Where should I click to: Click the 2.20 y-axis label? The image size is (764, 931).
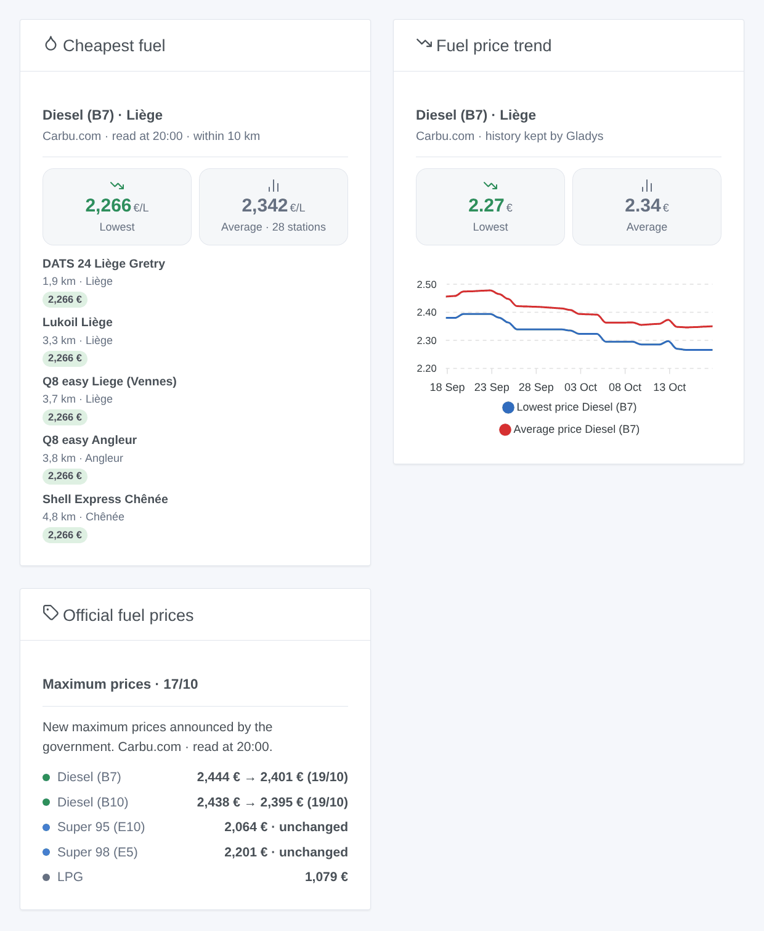(426, 368)
